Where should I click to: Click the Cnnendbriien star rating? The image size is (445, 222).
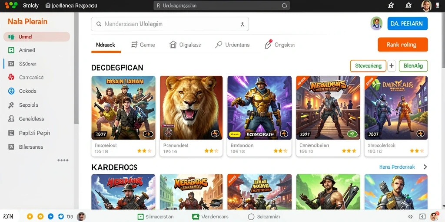(349, 151)
